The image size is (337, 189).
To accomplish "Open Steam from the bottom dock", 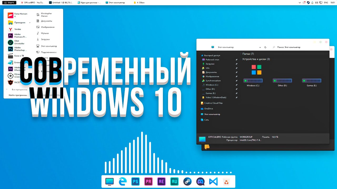I will tap(187, 181).
